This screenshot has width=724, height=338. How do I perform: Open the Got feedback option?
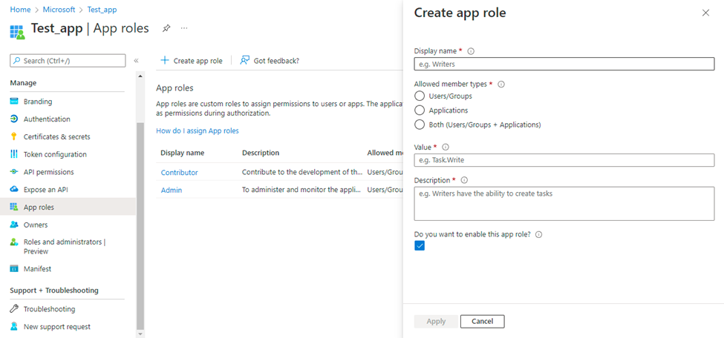269,61
